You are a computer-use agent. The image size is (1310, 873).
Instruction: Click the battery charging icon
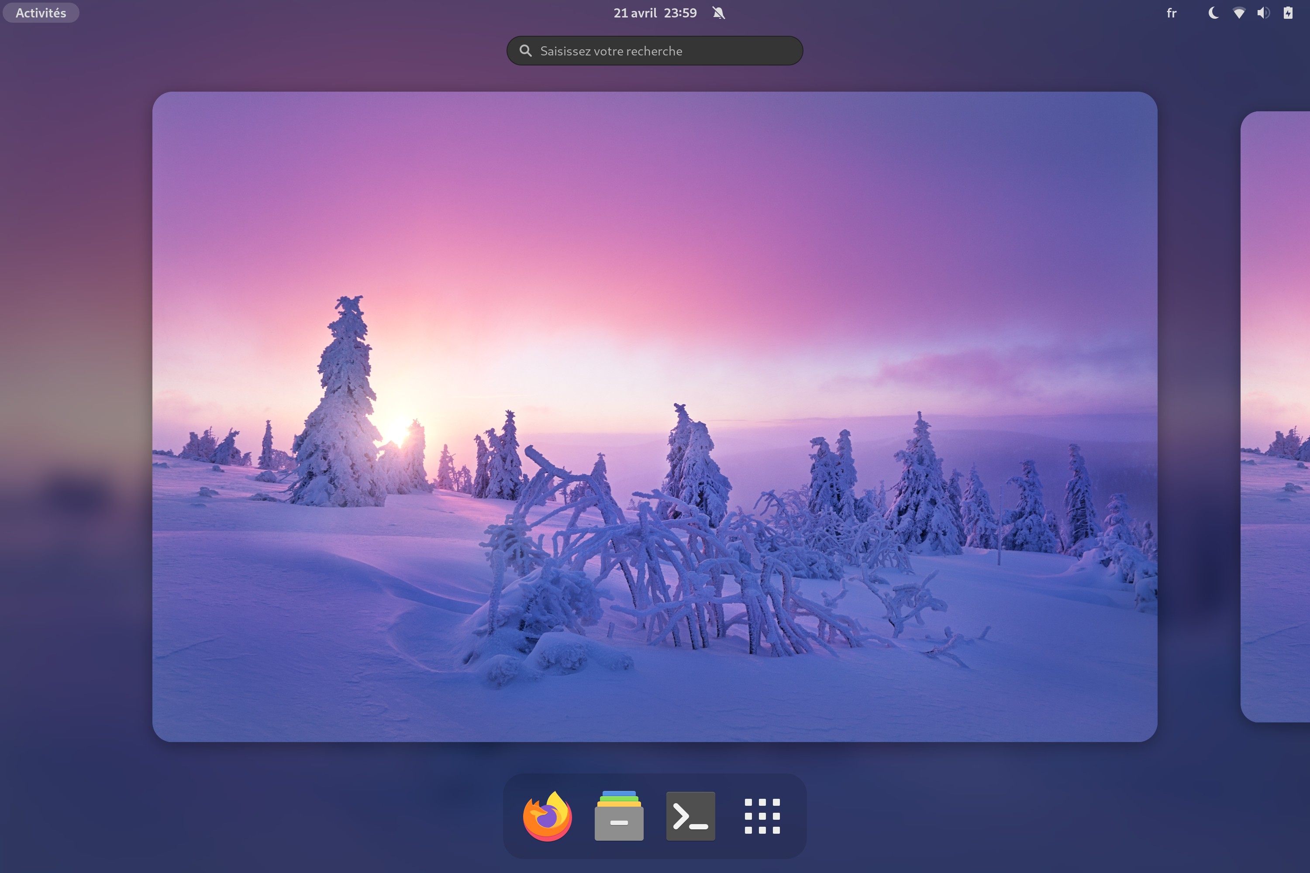[1288, 13]
